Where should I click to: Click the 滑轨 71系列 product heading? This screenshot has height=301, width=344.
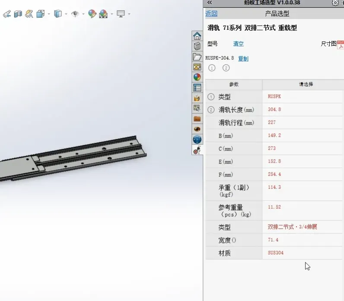click(252, 28)
